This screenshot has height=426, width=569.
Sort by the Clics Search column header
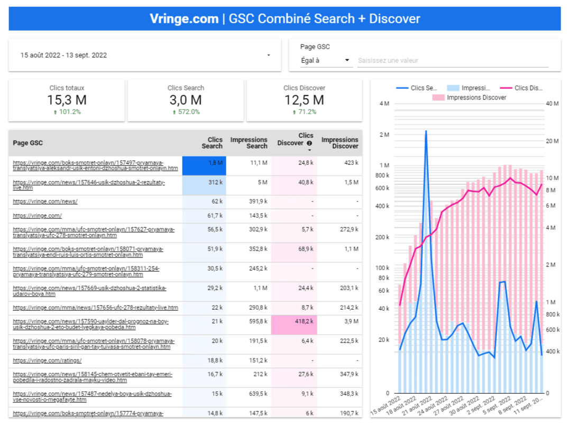(x=212, y=143)
